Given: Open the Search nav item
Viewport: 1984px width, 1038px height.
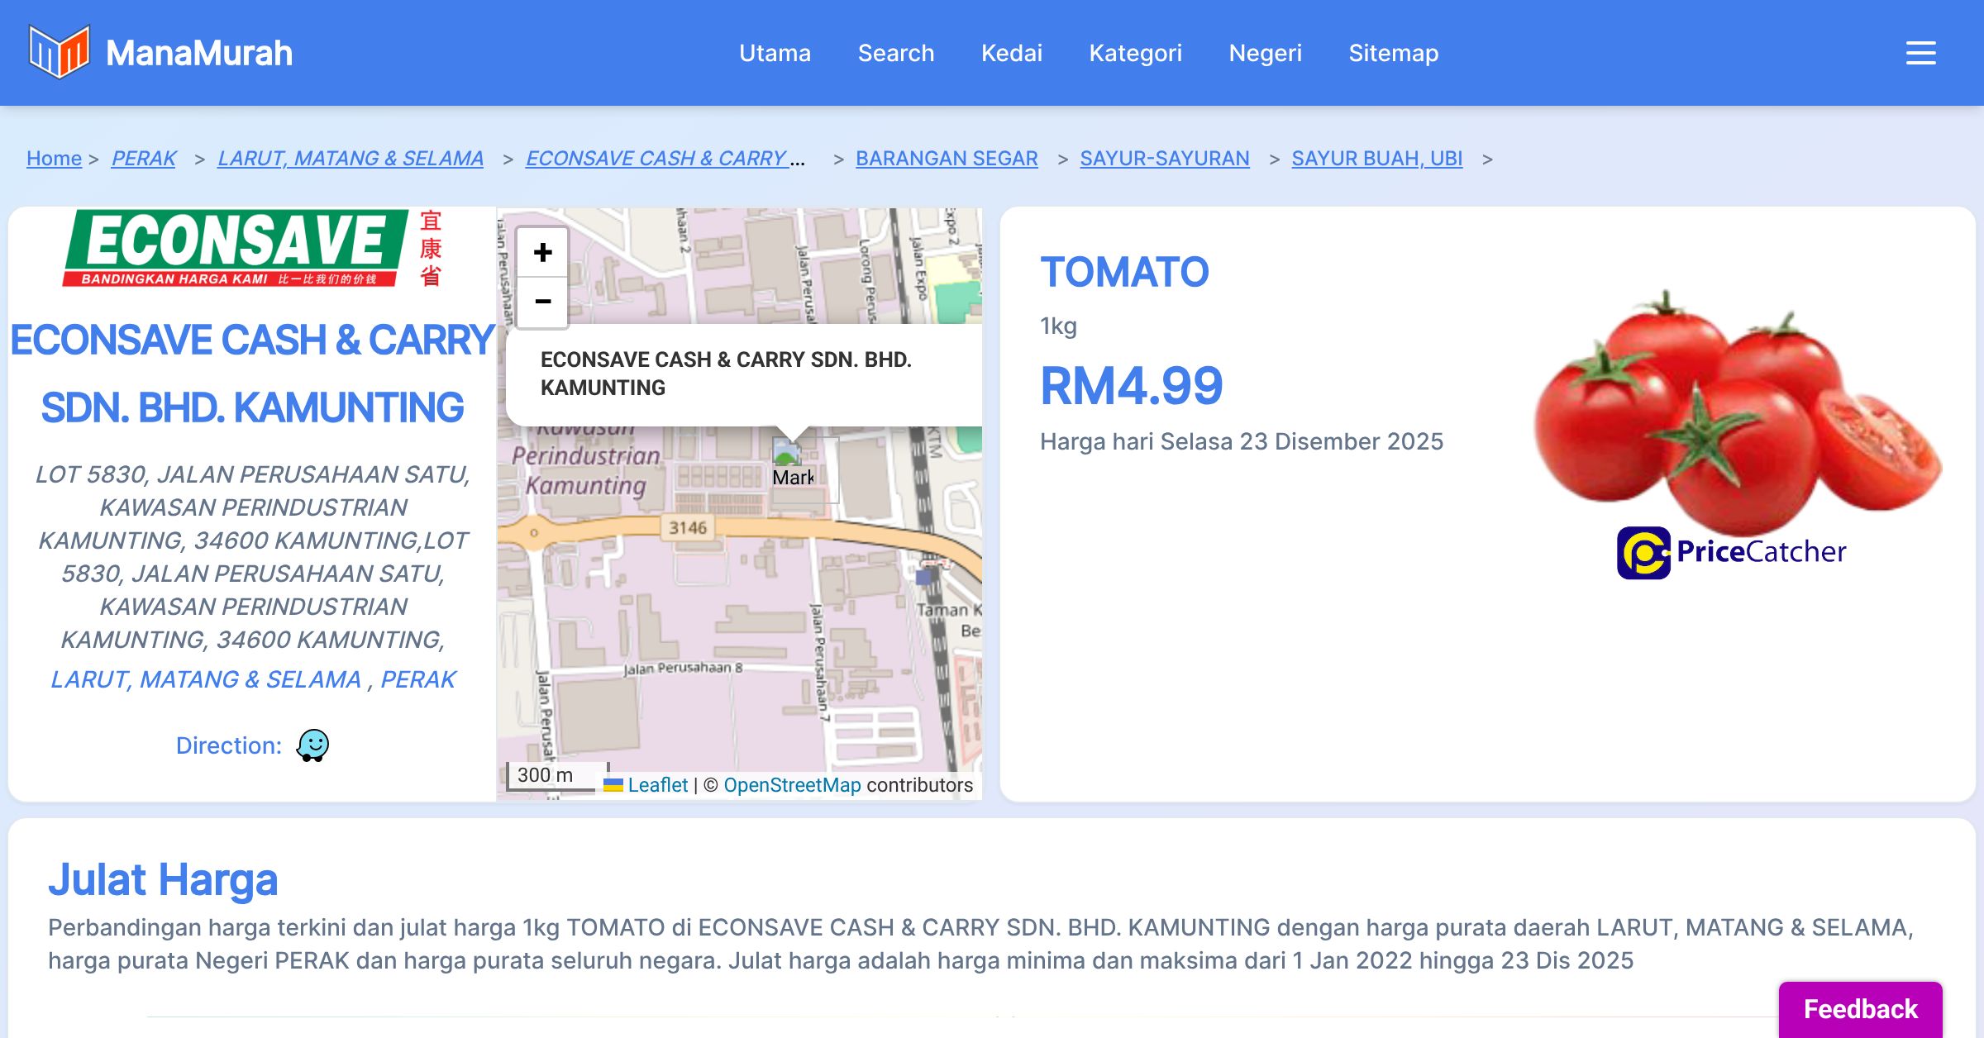Looking at the screenshot, I should tap(895, 53).
